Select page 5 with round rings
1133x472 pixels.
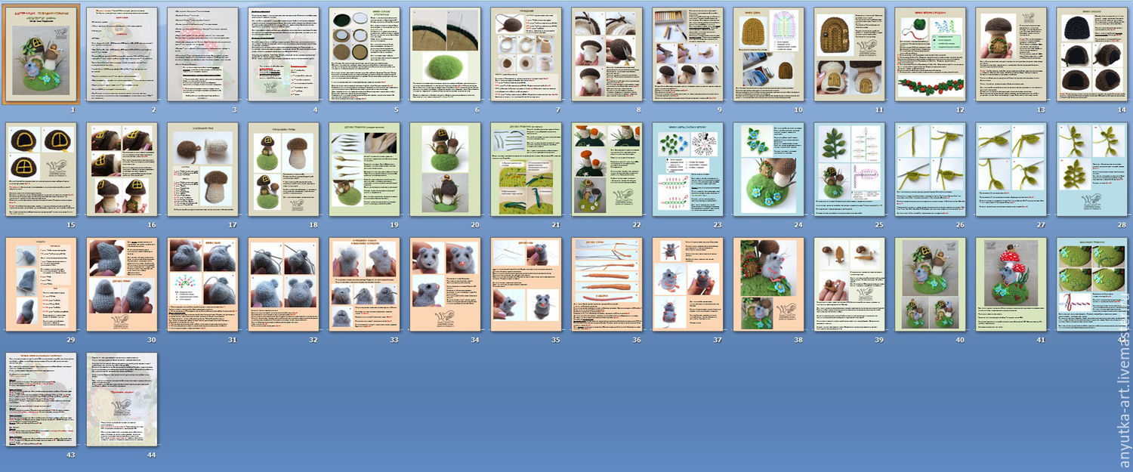click(x=364, y=54)
